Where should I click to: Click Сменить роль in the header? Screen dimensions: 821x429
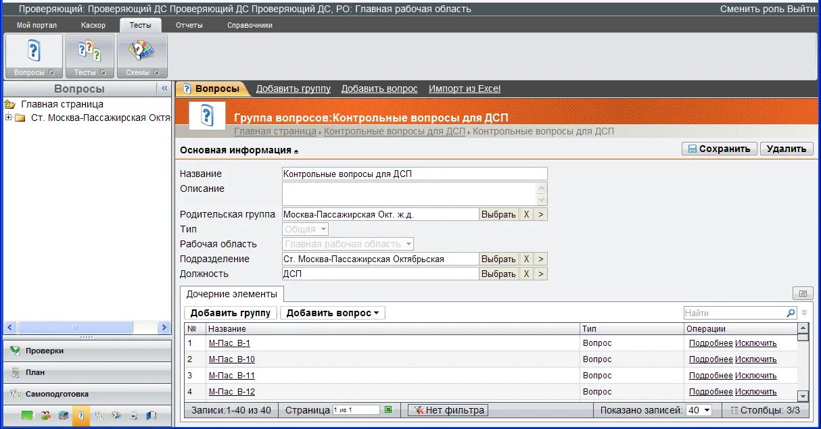point(752,9)
